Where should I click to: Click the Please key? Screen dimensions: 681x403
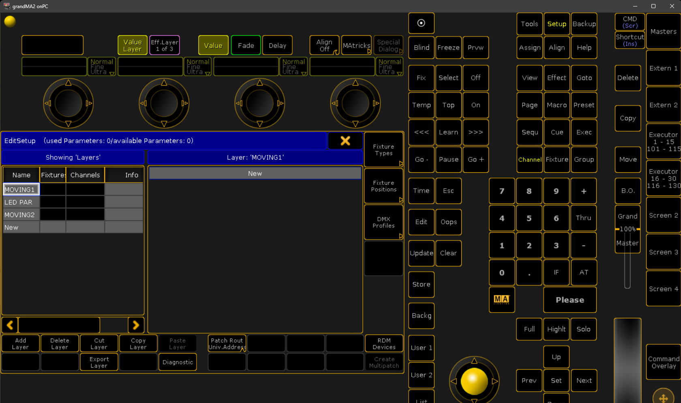(x=570, y=300)
